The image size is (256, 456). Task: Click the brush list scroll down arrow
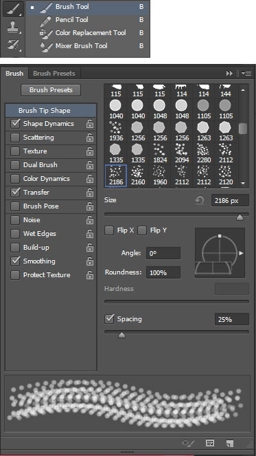243,183
